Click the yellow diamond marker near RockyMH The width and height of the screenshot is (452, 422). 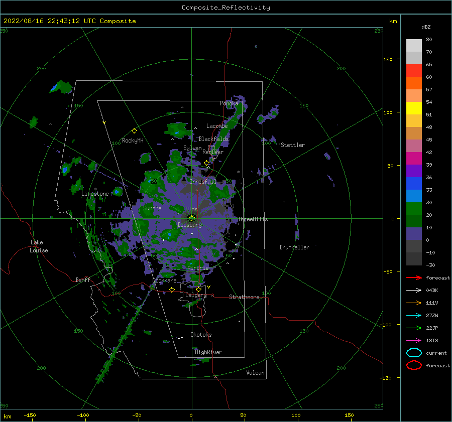coord(134,131)
